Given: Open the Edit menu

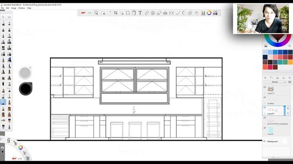Looking at the screenshot, I should pos(7,8).
